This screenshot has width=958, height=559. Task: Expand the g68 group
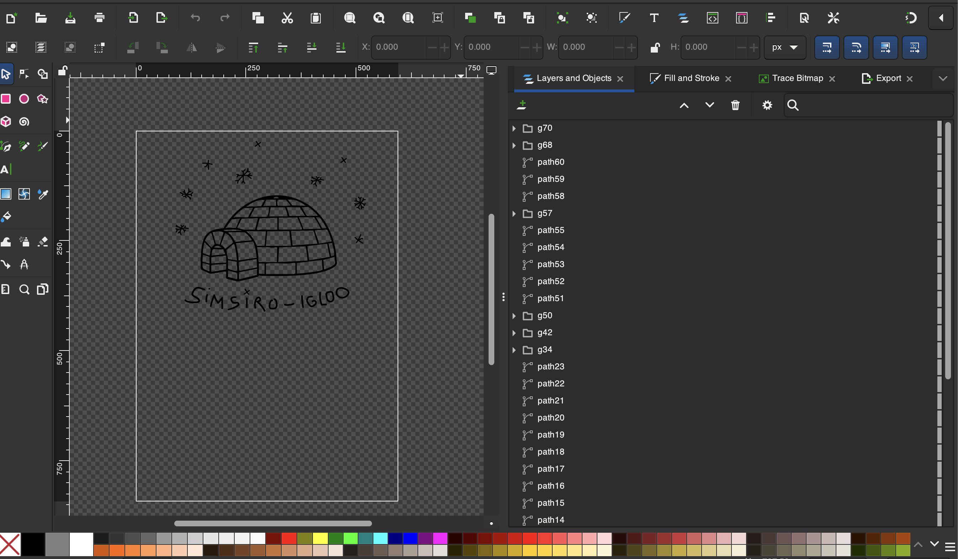coord(514,146)
